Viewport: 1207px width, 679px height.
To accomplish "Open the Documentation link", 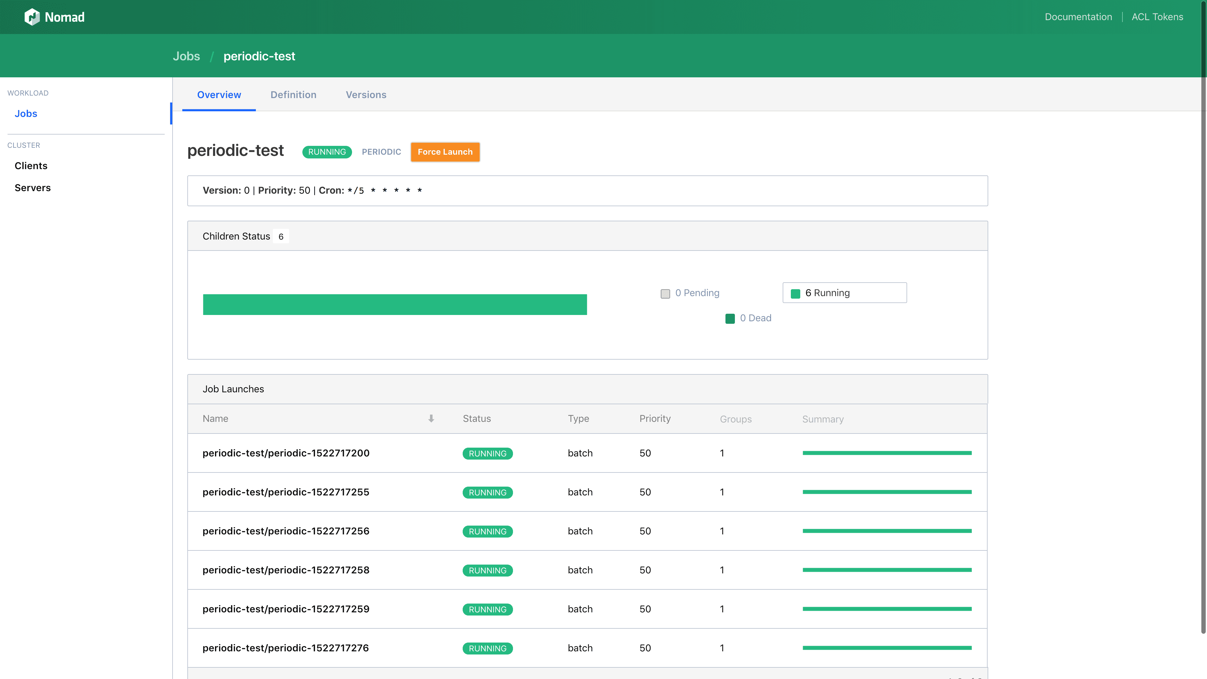I will click(1078, 17).
